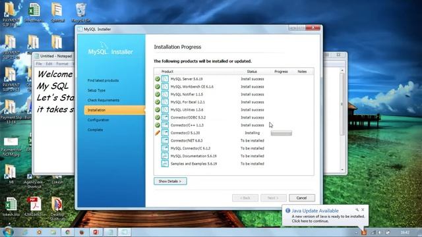Image resolution: width=422 pixels, height=237 pixels.
Task: Click the volume icon in system tray
Action: pyautogui.click(x=380, y=232)
